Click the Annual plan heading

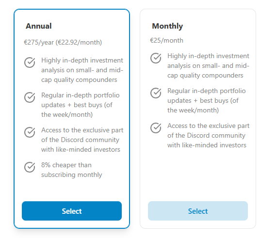point(39,26)
